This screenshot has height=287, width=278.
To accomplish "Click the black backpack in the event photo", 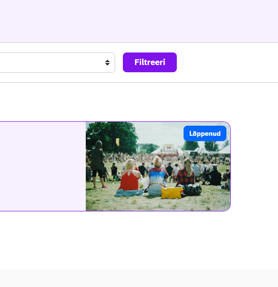I will (x=192, y=190).
